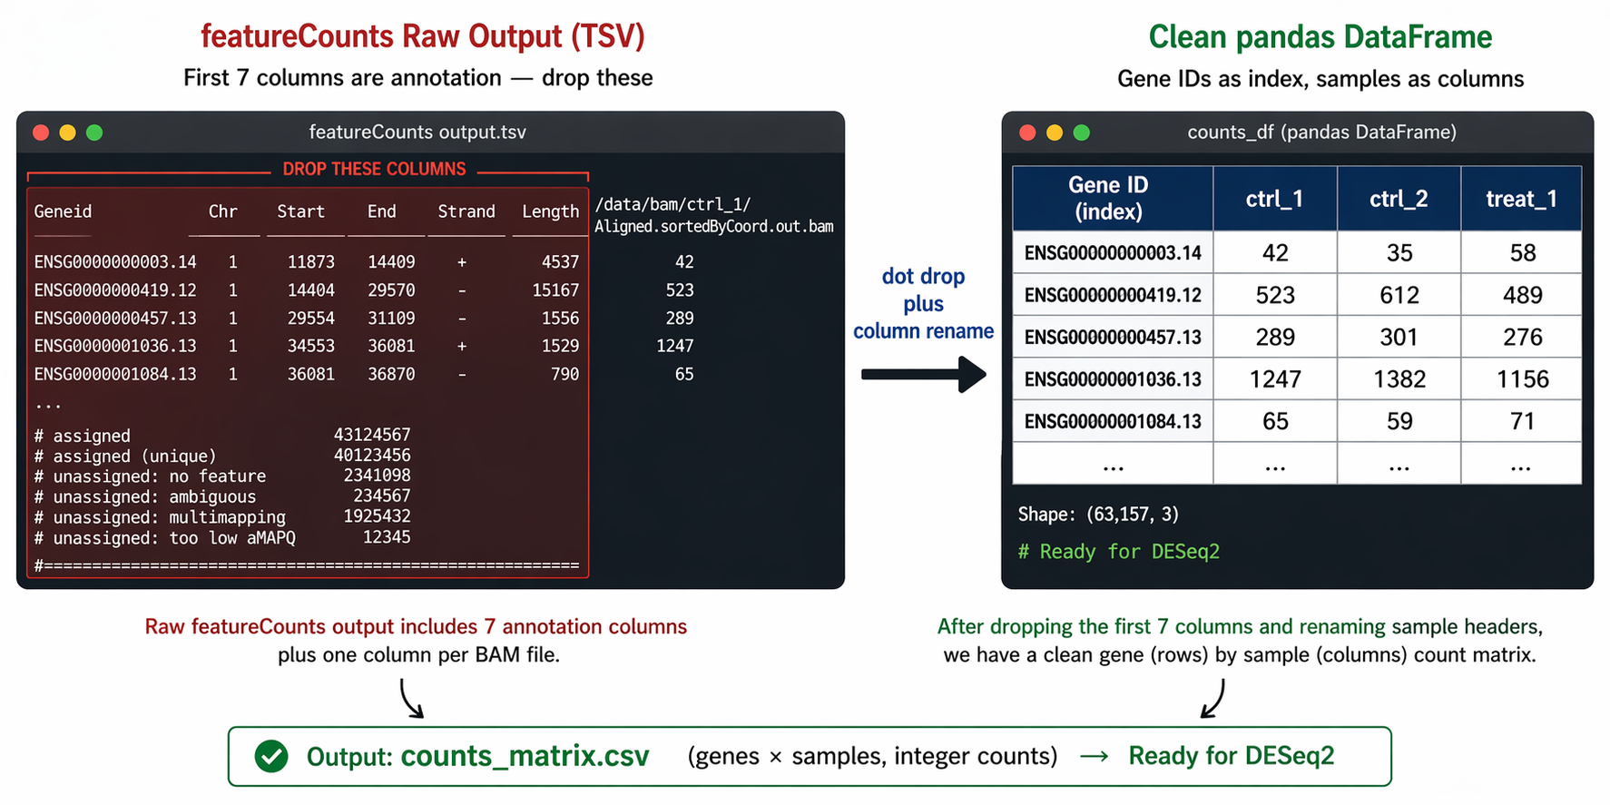The height and width of the screenshot is (805, 1610).
Task: Select ENSG00000001036.13 in the DataFrame table
Action: [1113, 379]
